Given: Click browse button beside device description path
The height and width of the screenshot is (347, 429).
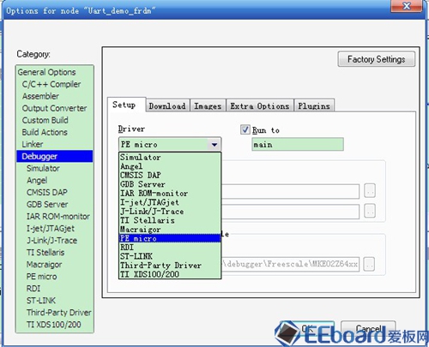Looking at the screenshot, I should pos(369,264).
